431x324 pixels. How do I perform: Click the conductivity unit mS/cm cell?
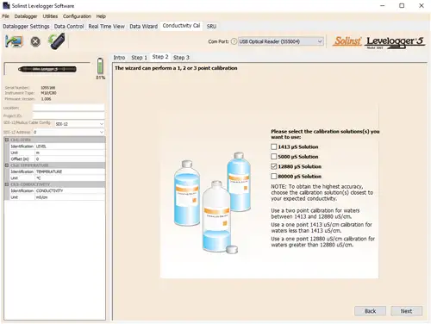click(x=70, y=197)
